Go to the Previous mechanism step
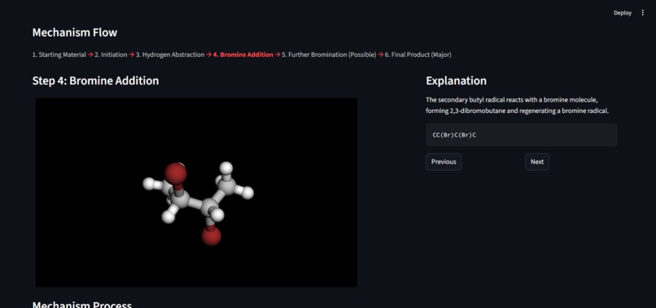656x308 pixels. [444, 162]
